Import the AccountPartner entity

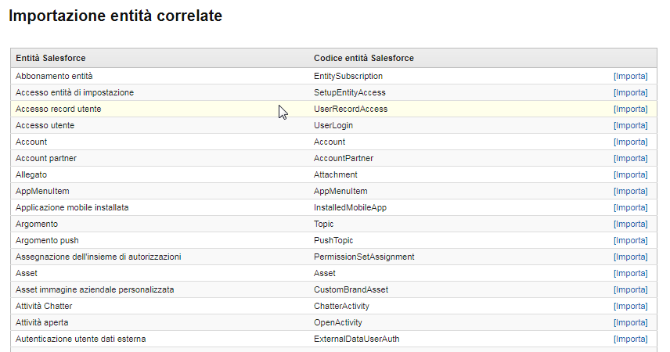tap(631, 159)
